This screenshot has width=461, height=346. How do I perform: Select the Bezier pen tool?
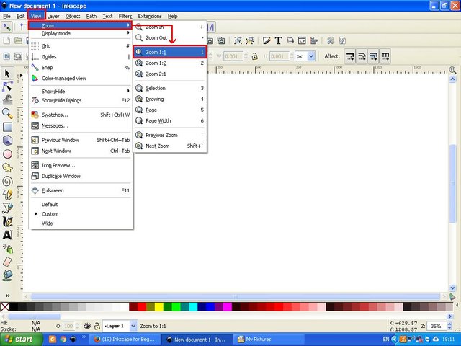click(x=7, y=208)
